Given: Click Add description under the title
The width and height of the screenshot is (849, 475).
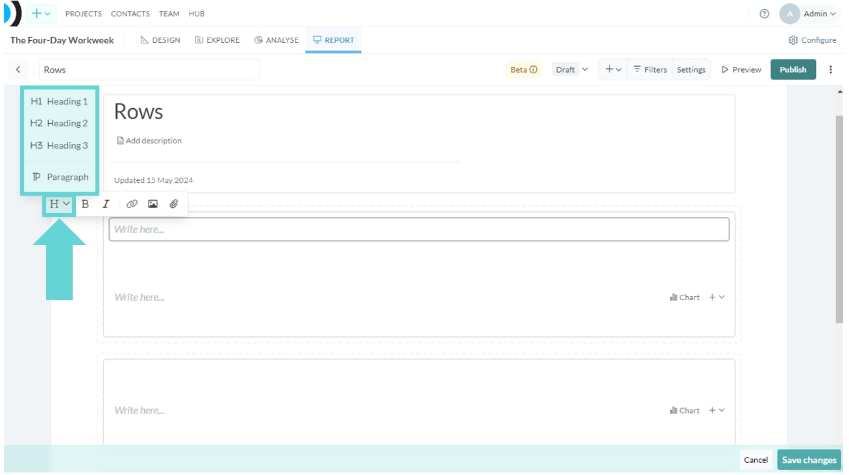Looking at the screenshot, I should (149, 141).
